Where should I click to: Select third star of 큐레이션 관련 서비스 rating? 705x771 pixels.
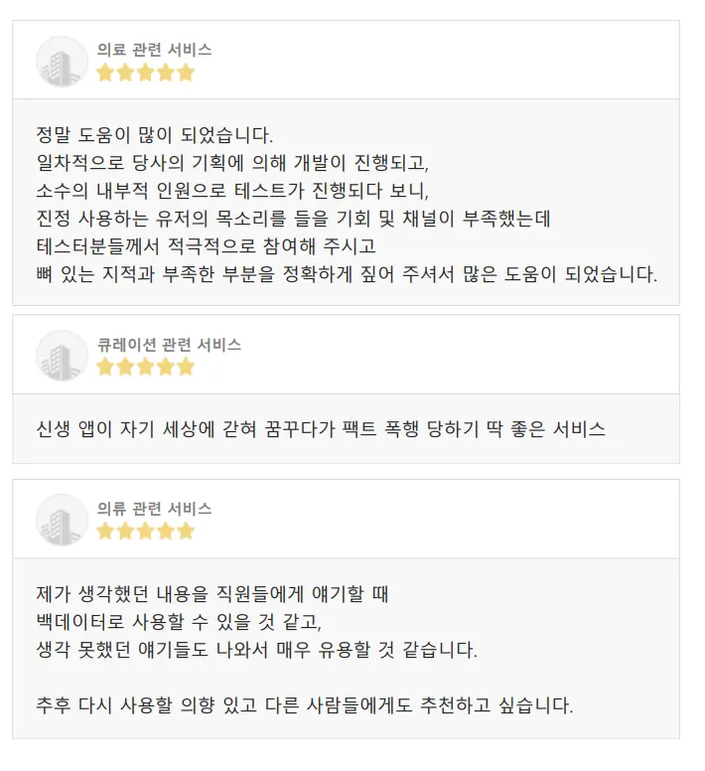pos(146,367)
